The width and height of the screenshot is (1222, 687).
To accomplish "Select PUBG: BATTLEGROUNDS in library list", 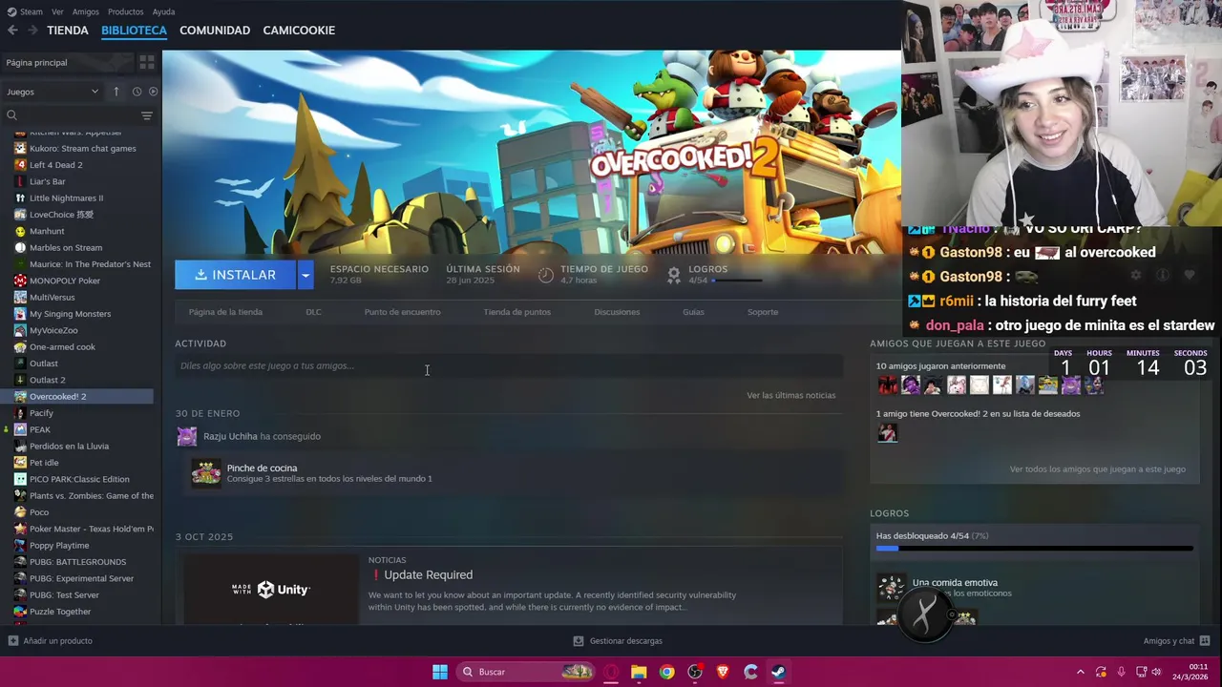I will coord(77,562).
